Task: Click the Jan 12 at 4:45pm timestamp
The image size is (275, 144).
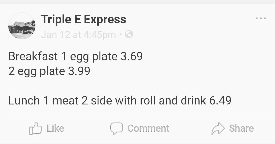Action: click(x=78, y=35)
